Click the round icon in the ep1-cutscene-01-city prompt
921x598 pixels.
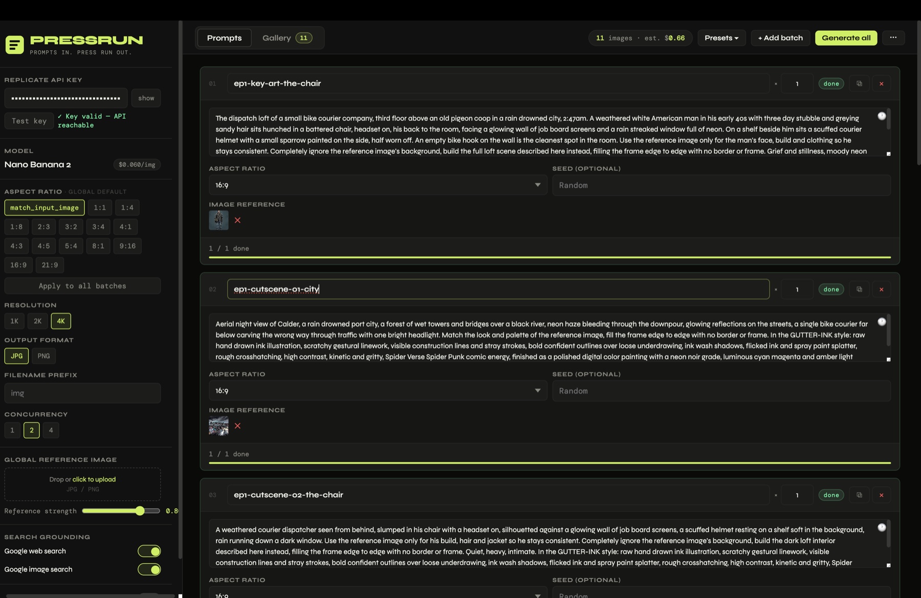[x=882, y=322]
